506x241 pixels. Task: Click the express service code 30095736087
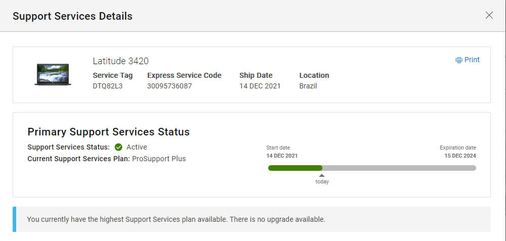click(170, 86)
